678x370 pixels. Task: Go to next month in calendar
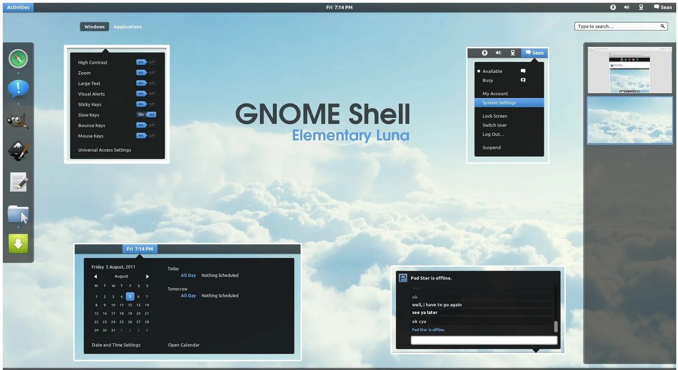(147, 277)
